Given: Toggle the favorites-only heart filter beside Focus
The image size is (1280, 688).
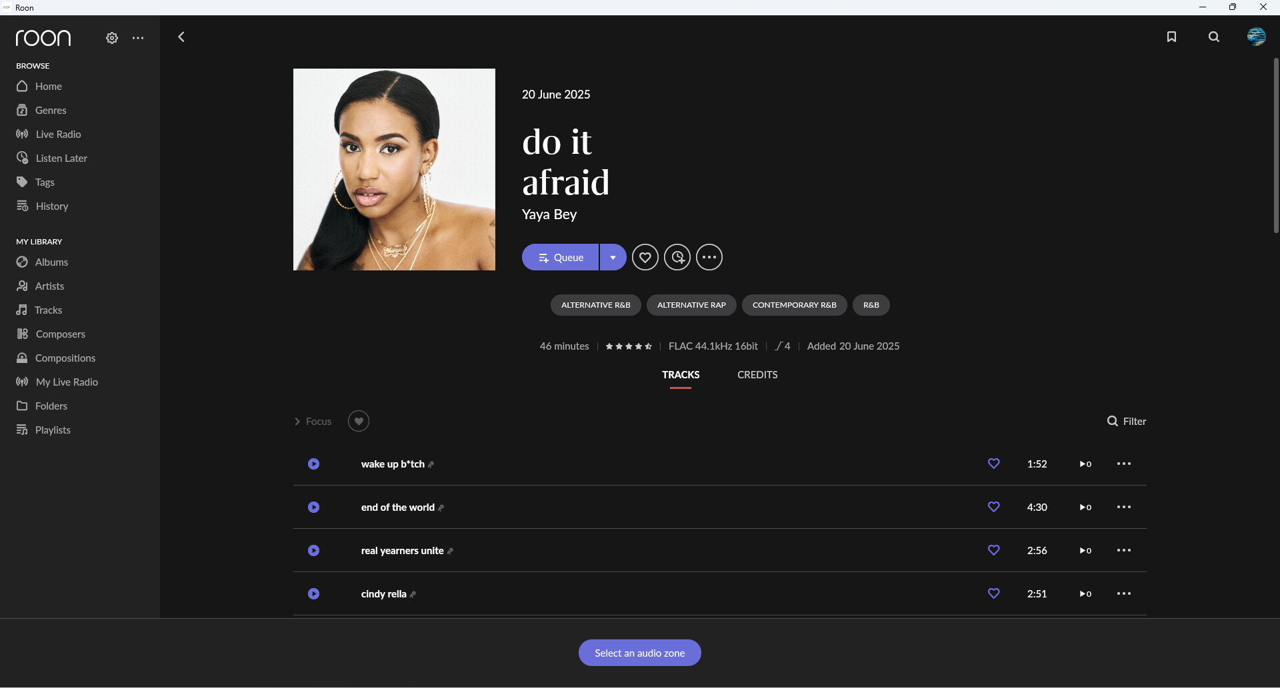Looking at the screenshot, I should click(359, 421).
